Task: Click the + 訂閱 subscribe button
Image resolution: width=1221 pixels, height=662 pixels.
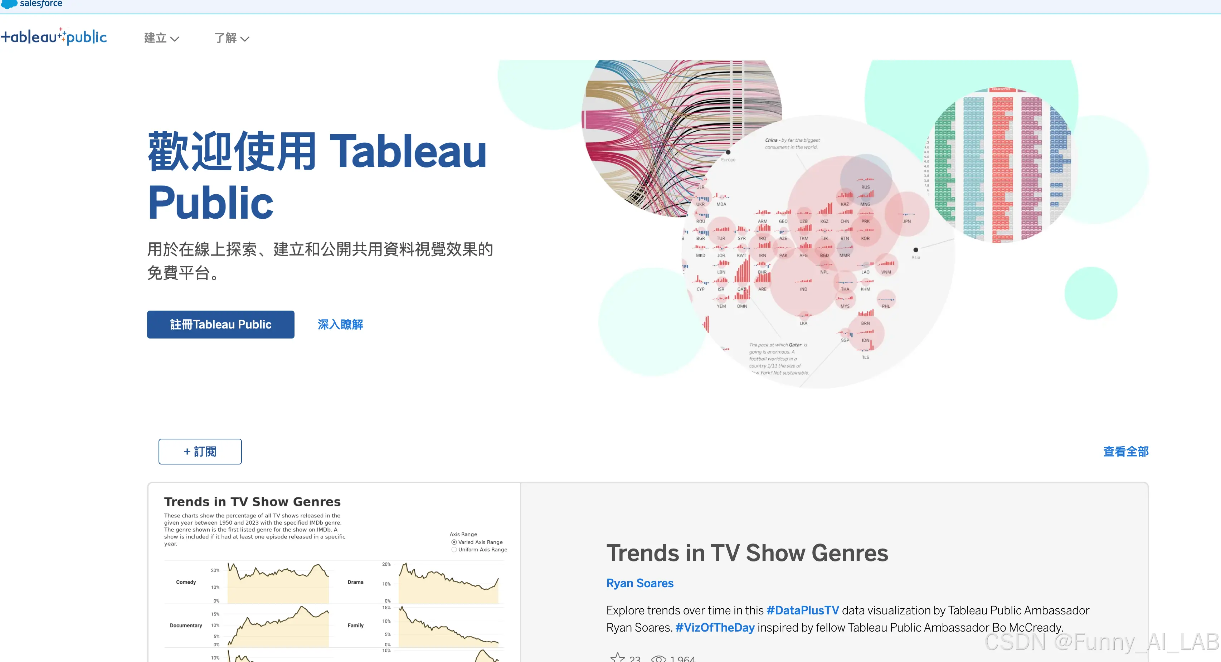Action: pos(200,452)
